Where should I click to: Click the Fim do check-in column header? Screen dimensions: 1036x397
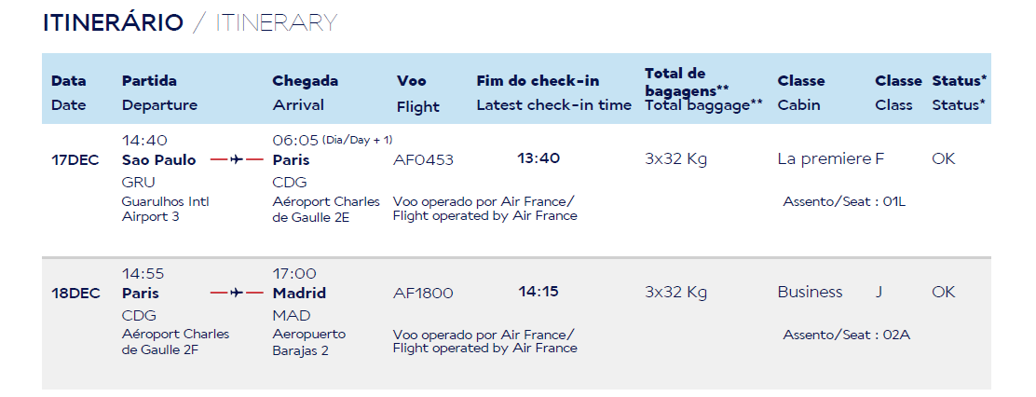pyautogui.click(x=553, y=92)
